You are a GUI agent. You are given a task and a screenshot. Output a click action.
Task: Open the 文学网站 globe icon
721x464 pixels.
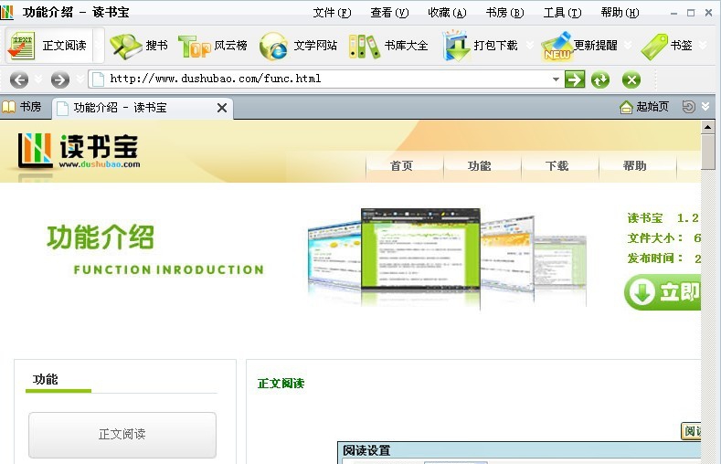273,47
